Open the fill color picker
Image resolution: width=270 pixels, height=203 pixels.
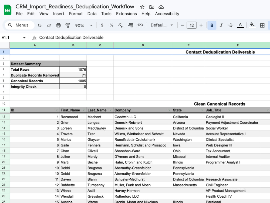[252, 25]
